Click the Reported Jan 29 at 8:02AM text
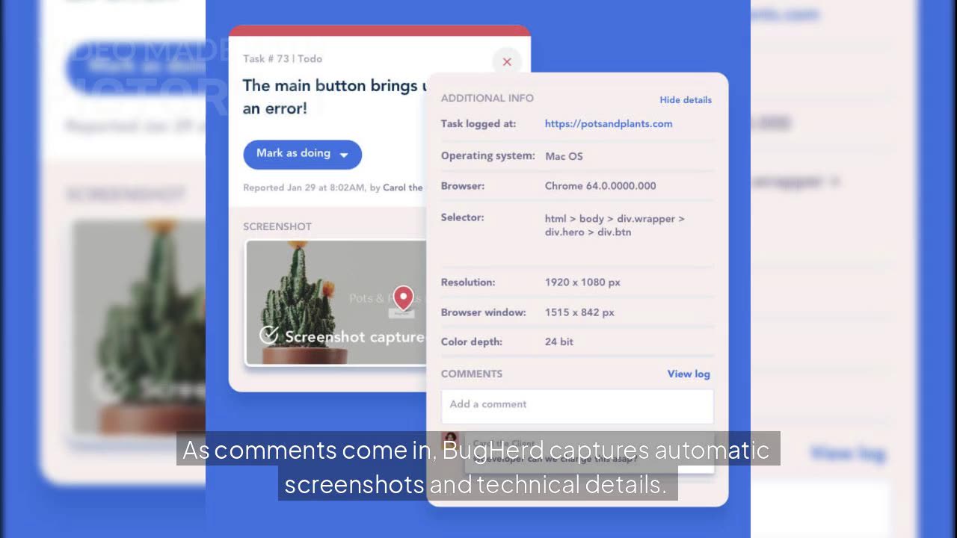This screenshot has height=538, width=957. (x=333, y=188)
